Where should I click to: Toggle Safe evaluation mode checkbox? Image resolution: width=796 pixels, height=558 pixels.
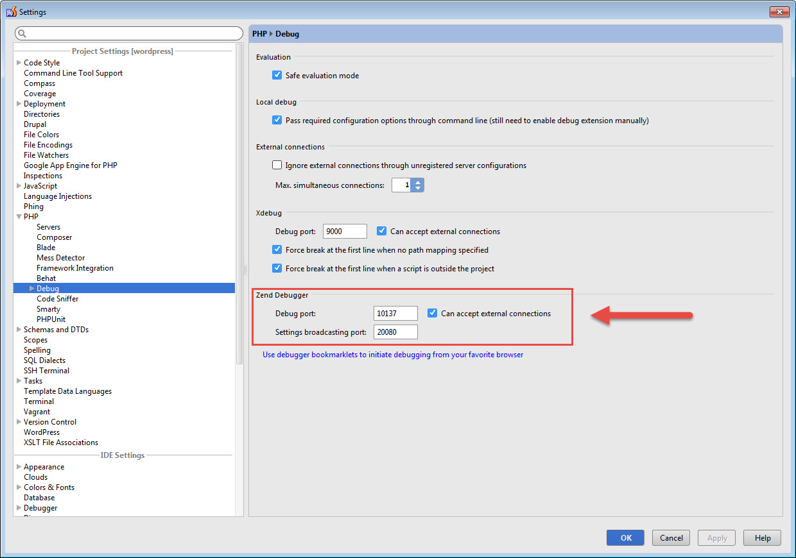(277, 76)
